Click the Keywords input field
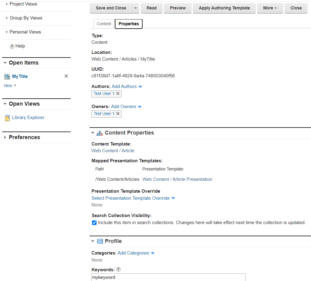 168,277
